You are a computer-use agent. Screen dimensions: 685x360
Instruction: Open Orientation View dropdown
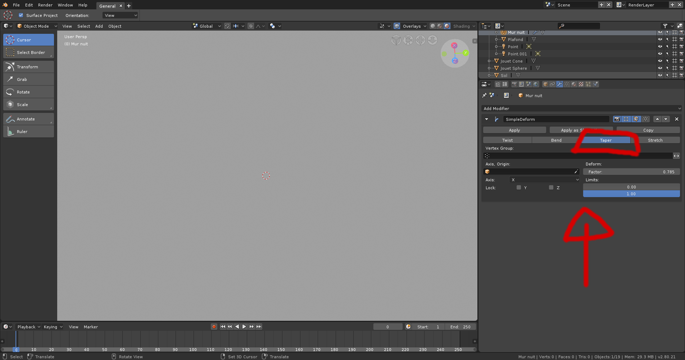tap(120, 15)
